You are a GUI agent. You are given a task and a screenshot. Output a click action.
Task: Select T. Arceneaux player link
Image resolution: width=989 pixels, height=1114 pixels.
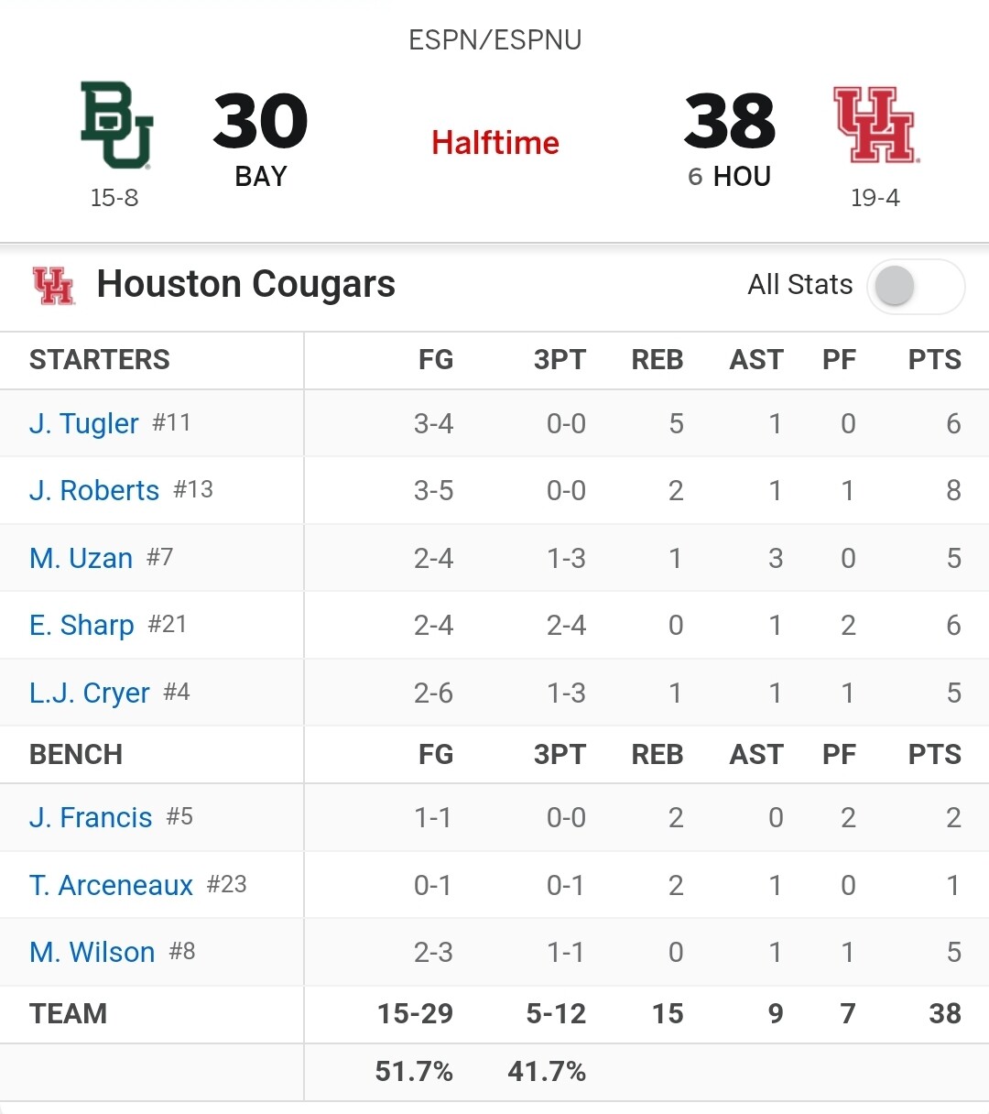point(112,885)
